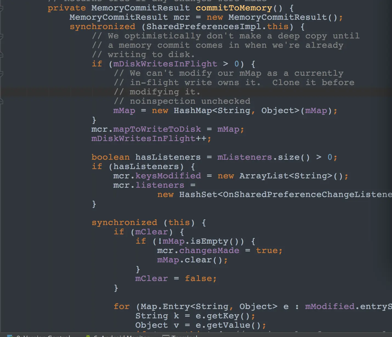Click the mModified variable in for loop
Viewport: 392px width, 337px height.
pos(330,307)
